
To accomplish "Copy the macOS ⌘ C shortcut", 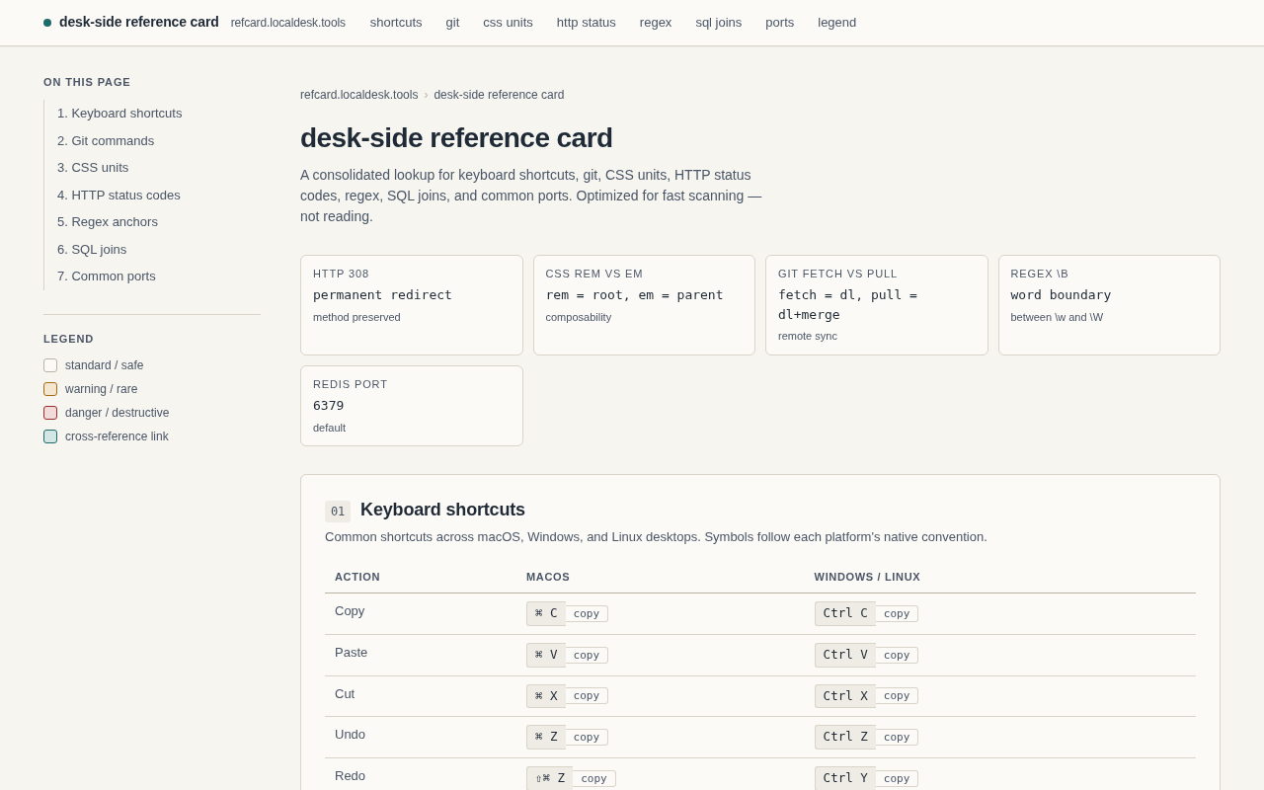I will pos(587,614).
